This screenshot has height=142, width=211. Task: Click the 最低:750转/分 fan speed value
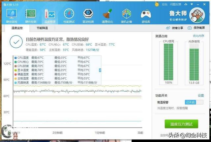63,83
